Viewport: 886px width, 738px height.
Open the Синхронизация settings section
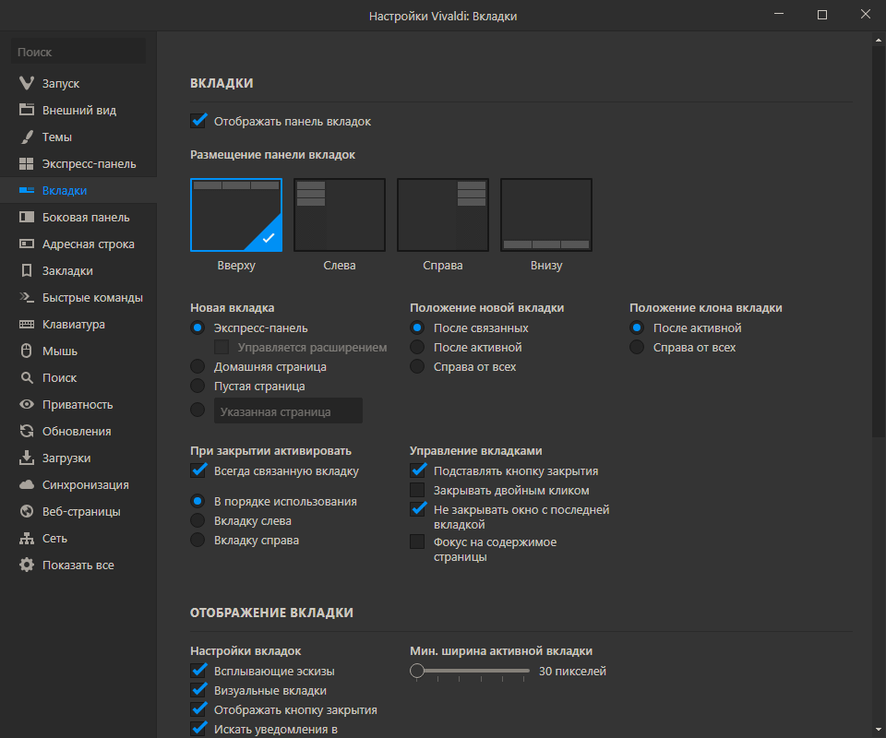(x=78, y=484)
